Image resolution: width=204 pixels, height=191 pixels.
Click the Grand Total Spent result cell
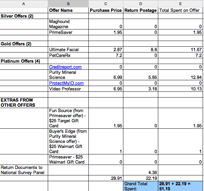coord(180,186)
